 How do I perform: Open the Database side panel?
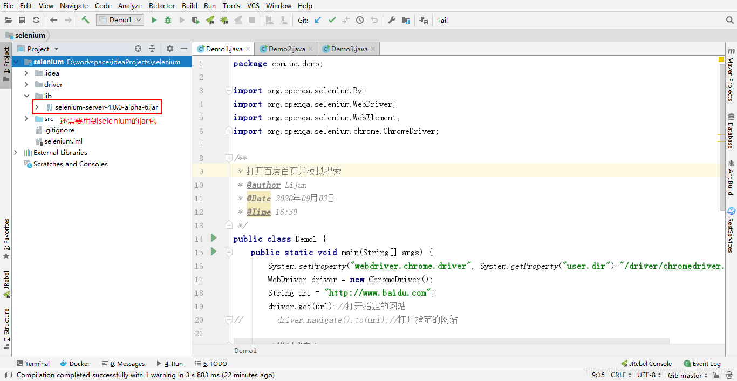(731, 131)
